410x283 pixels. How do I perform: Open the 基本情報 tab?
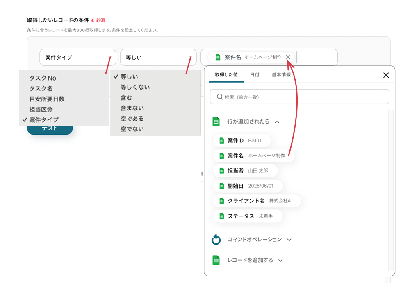click(x=281, y=75)
